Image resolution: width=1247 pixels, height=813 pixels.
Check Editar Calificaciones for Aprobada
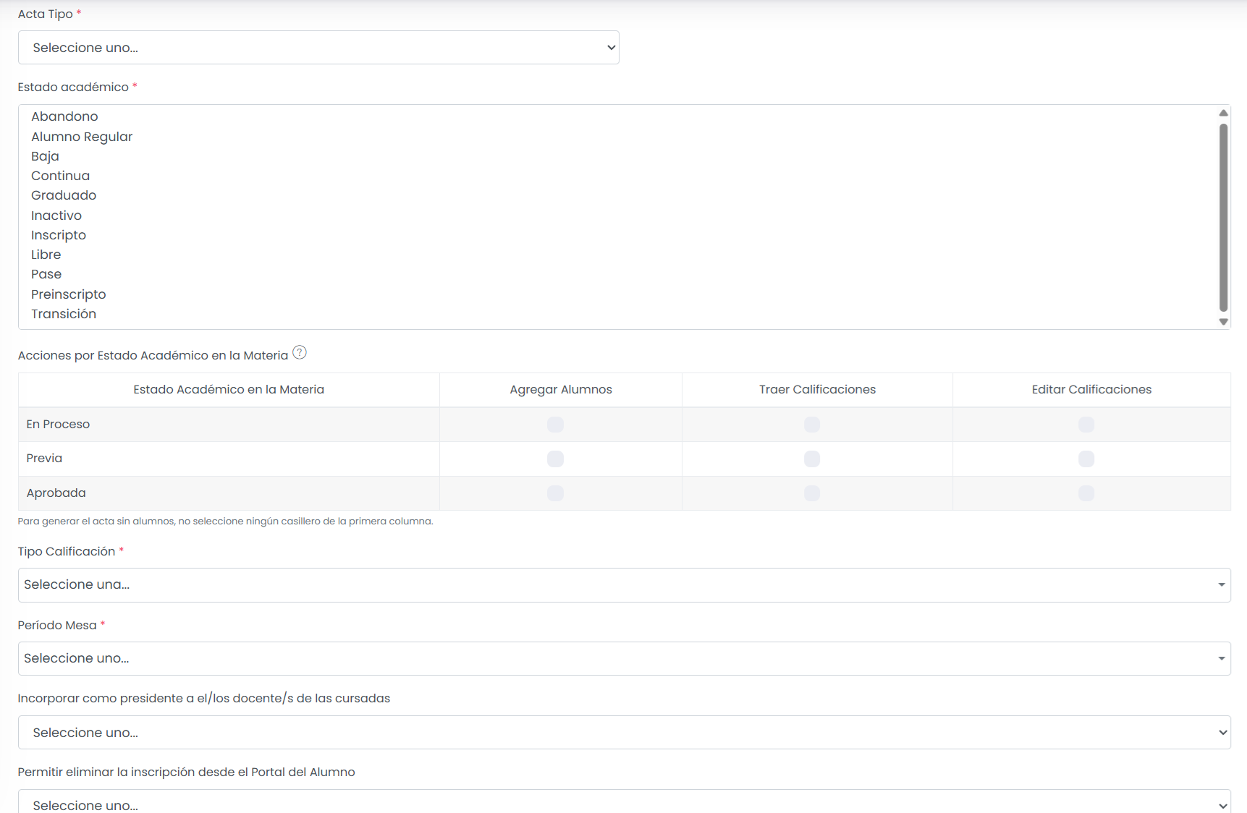(1086, 493)
